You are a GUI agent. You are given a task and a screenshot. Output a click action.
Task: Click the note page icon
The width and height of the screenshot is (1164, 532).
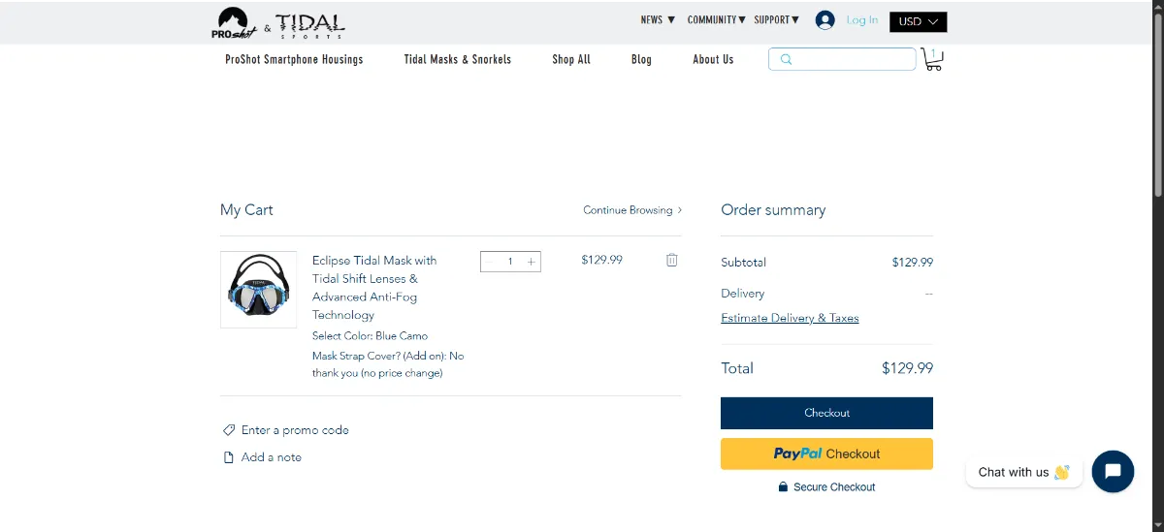229,457
